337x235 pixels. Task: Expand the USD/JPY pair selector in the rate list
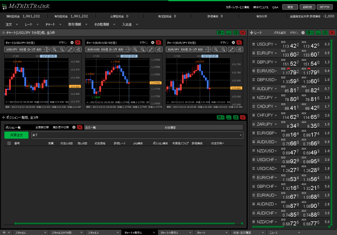point(276,44)
